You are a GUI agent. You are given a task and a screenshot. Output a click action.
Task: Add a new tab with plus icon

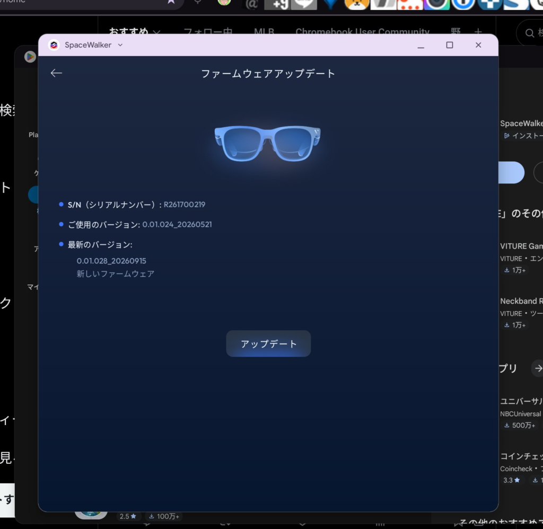pos(478,31)
